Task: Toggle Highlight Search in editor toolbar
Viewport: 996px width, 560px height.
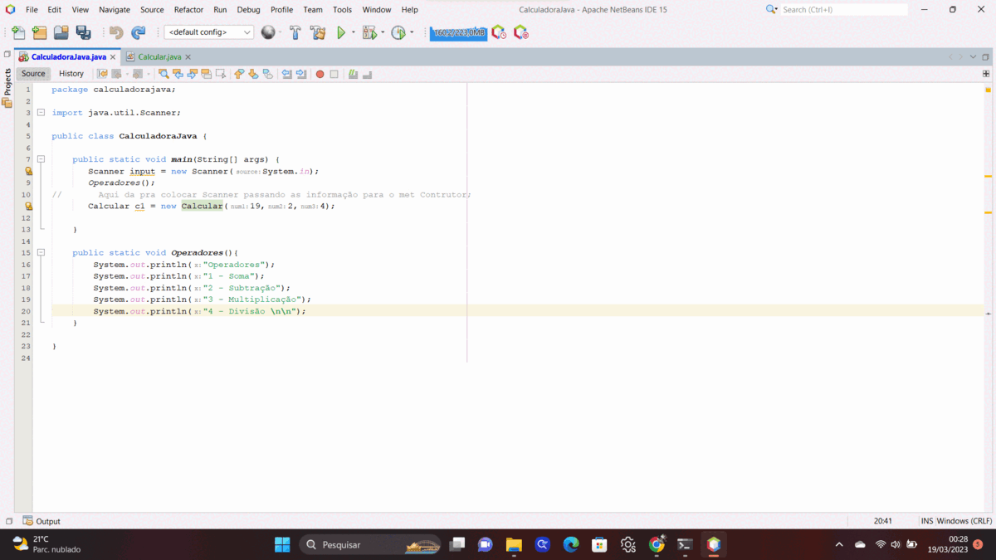Action: pyautogui.click(x=206, y=74)
